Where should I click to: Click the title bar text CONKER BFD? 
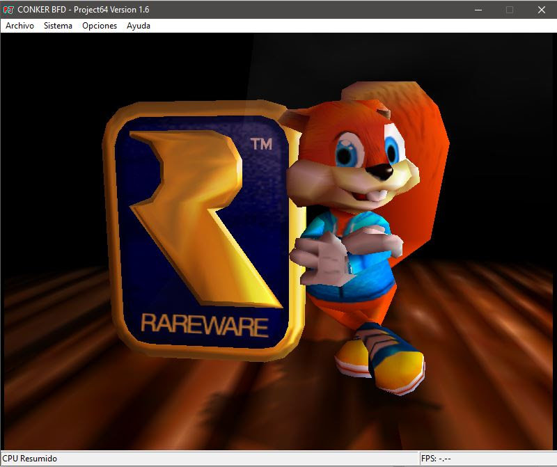pos(45,9)
